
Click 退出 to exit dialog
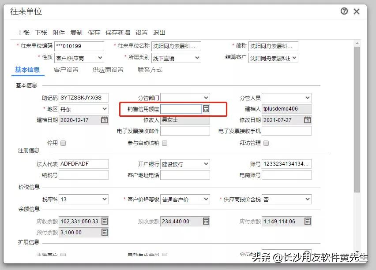159,33
